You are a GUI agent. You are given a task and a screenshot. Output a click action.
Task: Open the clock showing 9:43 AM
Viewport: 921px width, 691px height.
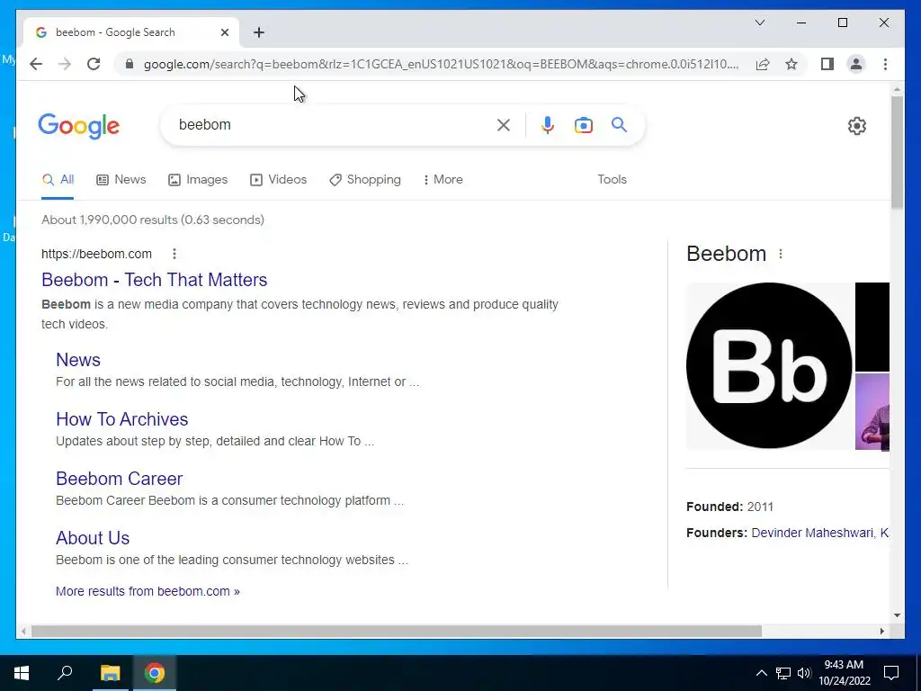tap(844, 673)
